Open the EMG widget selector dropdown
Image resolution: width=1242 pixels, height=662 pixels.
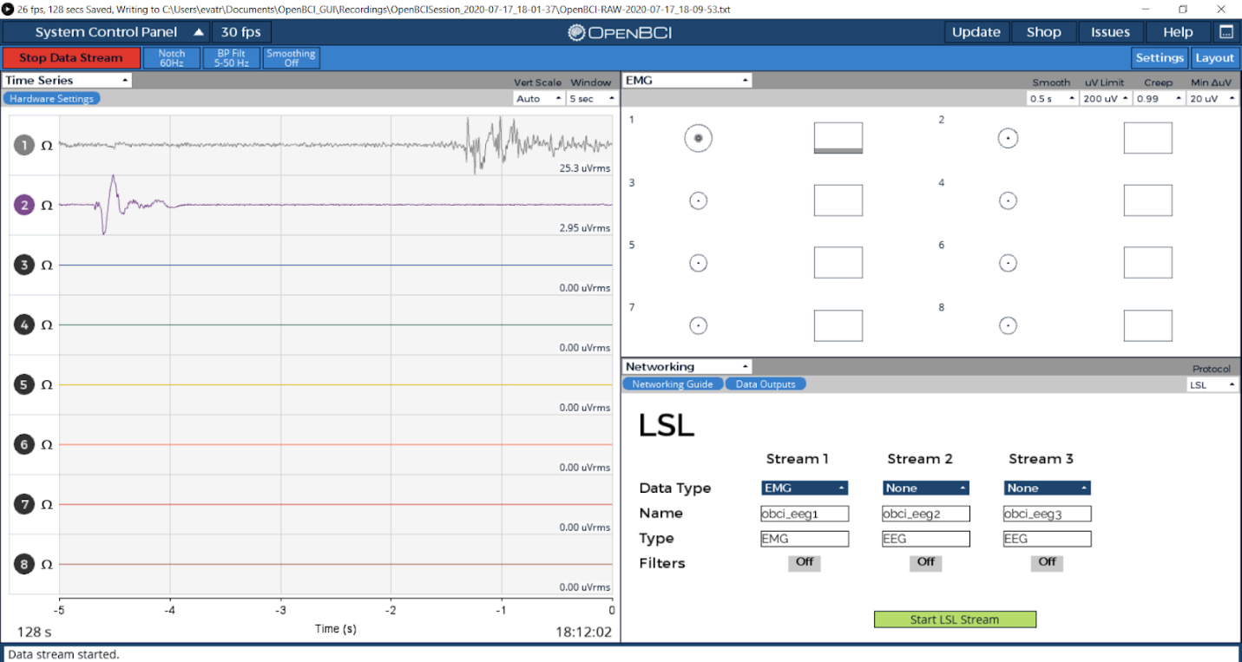[x=687, y=80]
